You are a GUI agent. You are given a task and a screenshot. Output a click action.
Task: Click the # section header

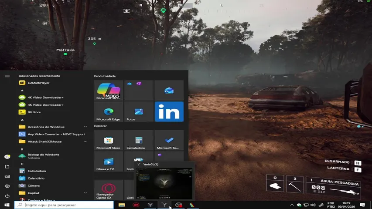point(22,90)
